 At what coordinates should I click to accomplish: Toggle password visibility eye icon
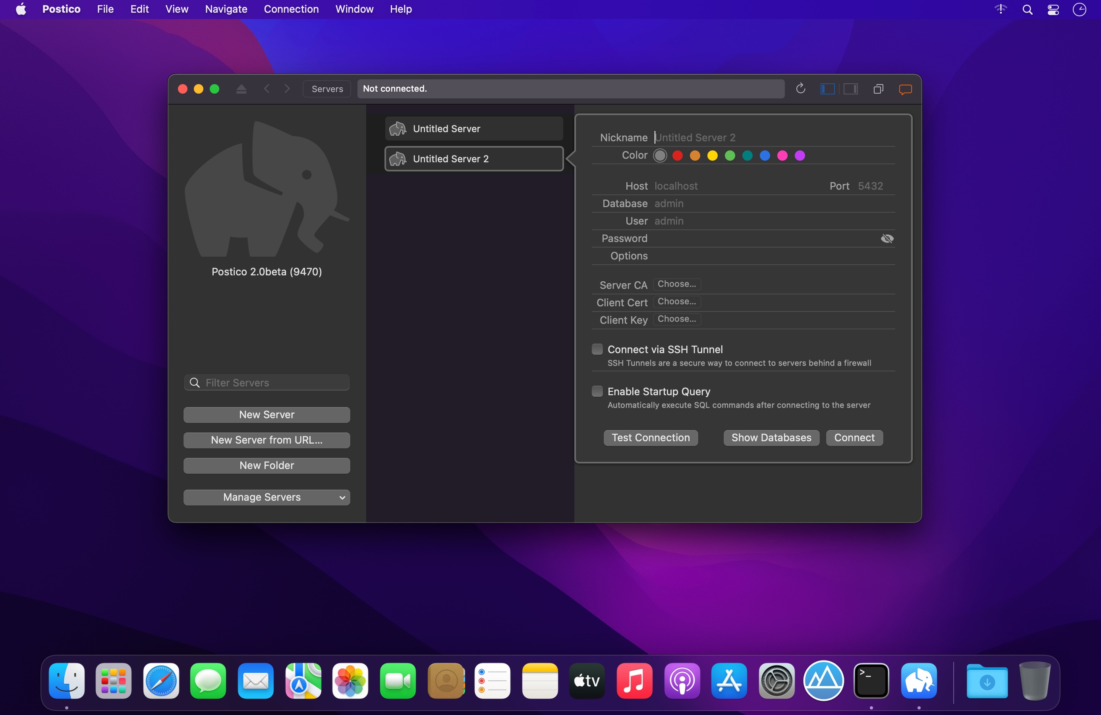tap(887, 238)
